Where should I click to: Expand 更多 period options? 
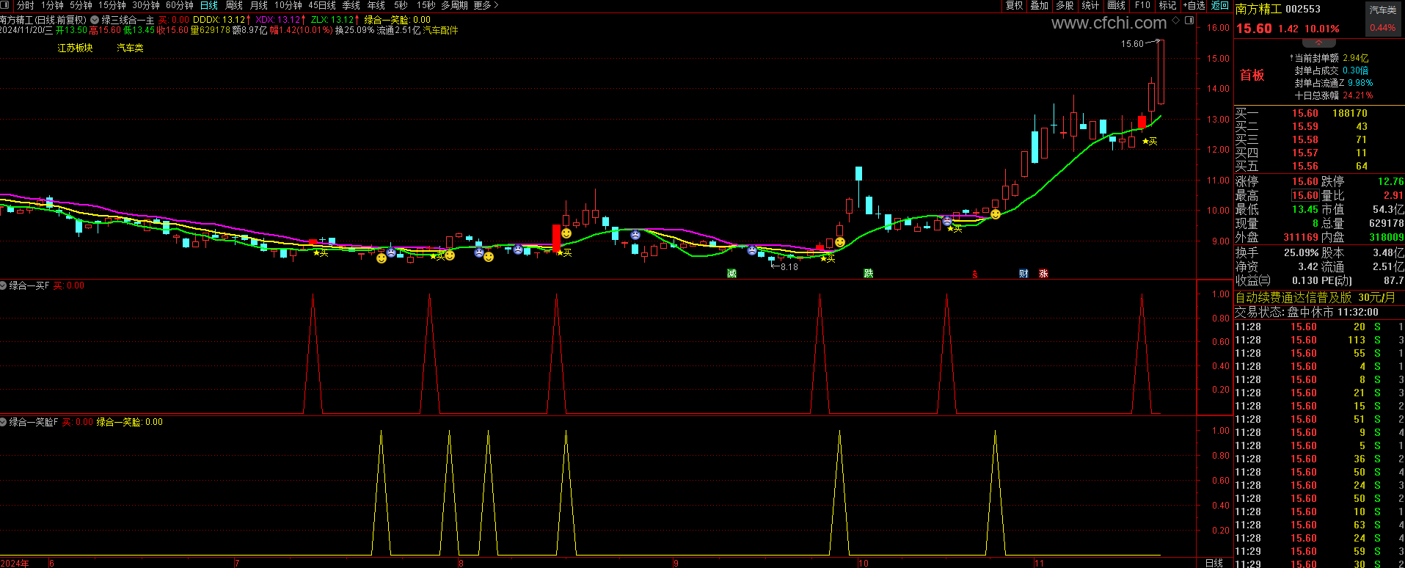pyautogui.click(x=486, y=5)
